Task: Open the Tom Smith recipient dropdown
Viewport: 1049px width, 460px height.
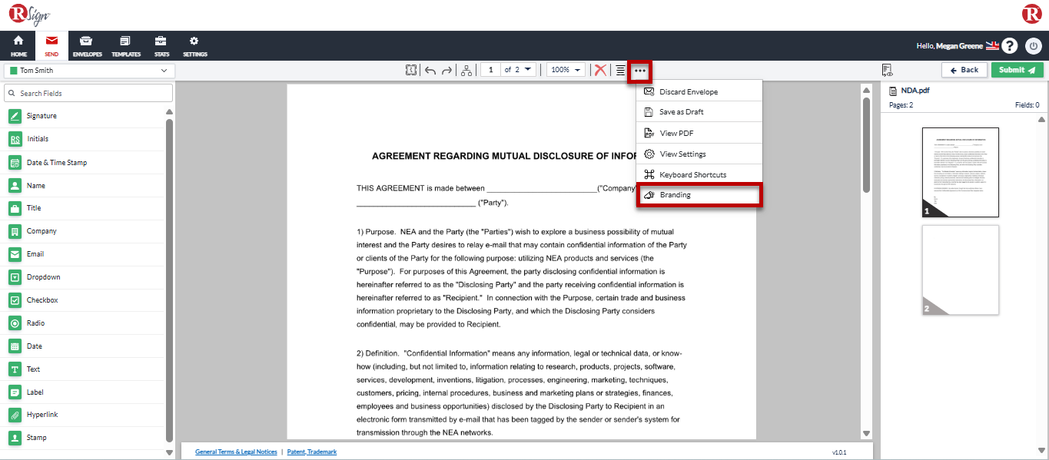Action: (89, 71)
